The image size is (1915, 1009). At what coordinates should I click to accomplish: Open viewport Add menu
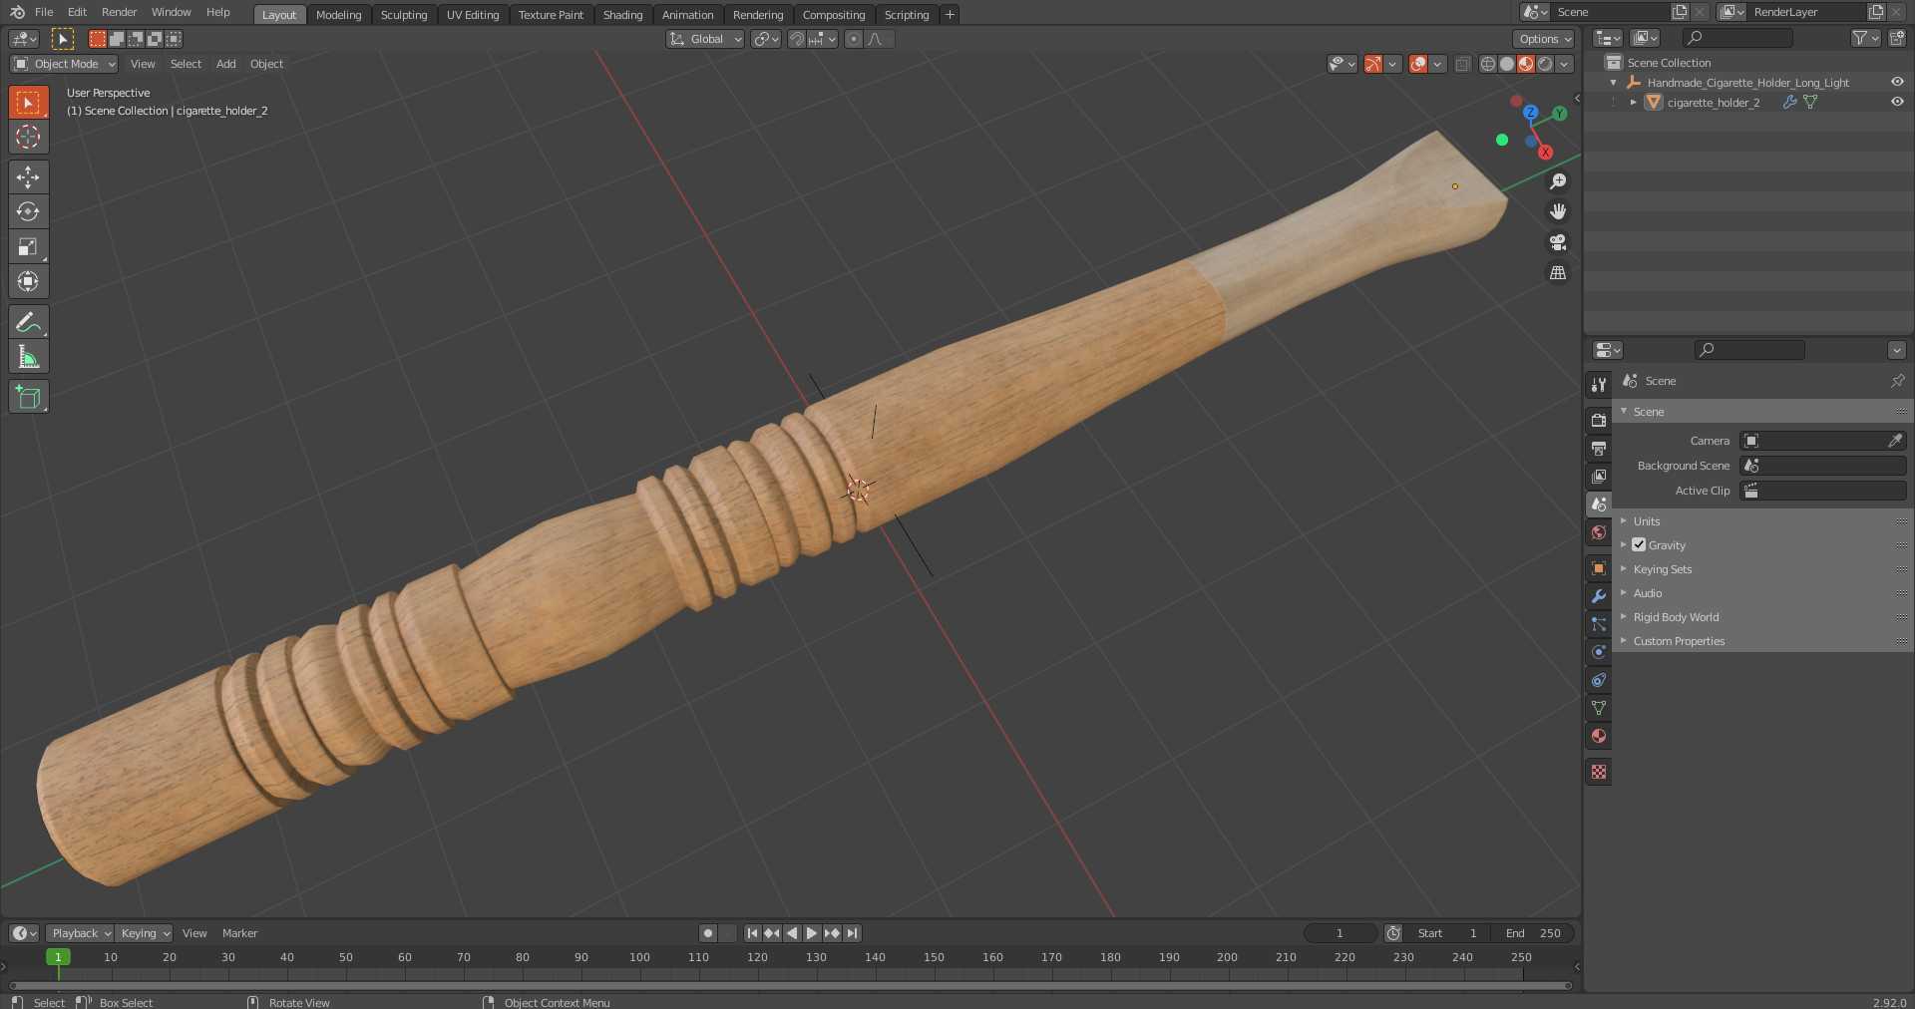(x=226, y=64)
